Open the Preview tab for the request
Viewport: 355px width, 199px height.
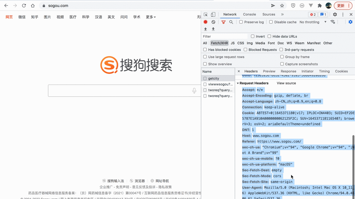[x=269, y=71]
